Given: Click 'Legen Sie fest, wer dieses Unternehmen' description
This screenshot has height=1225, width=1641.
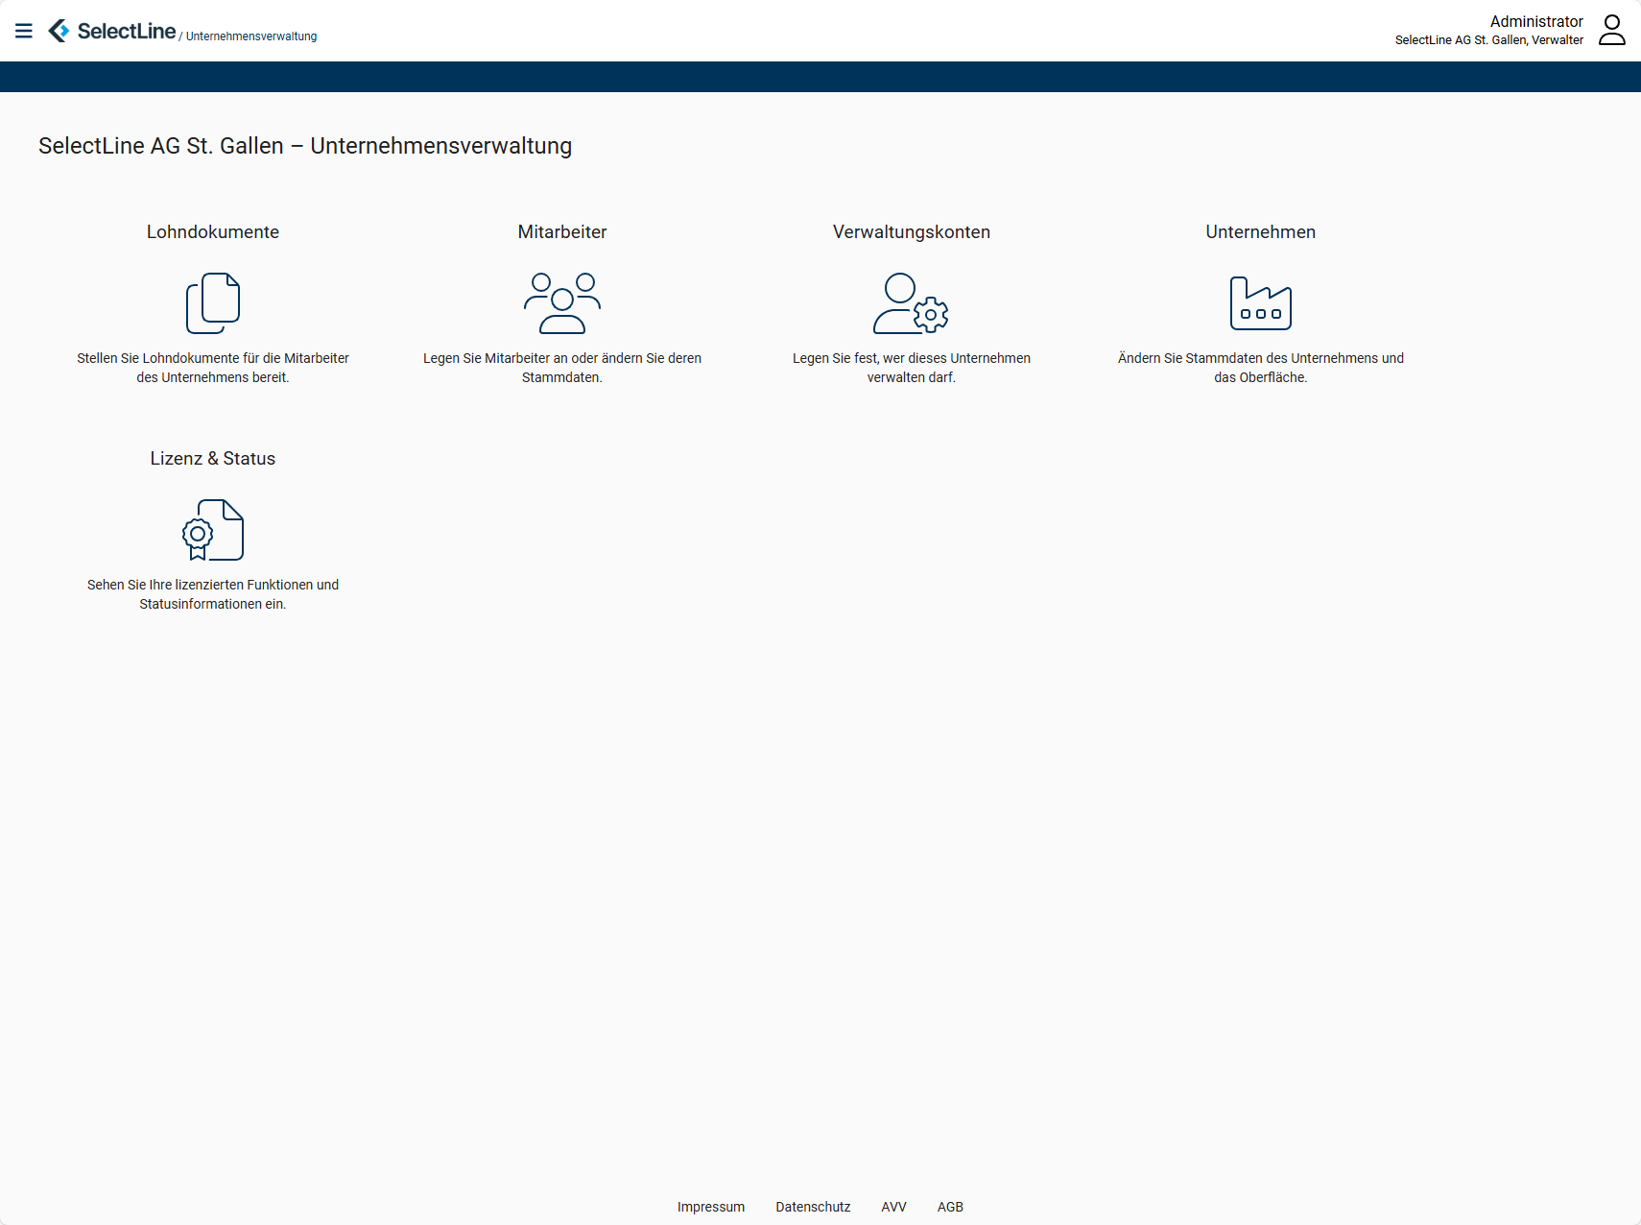Looking at the screenshot, I should 912,368.
